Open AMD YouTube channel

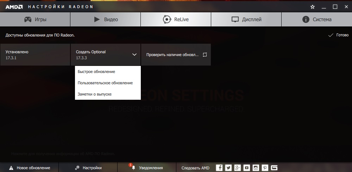(x=247, y=168)
